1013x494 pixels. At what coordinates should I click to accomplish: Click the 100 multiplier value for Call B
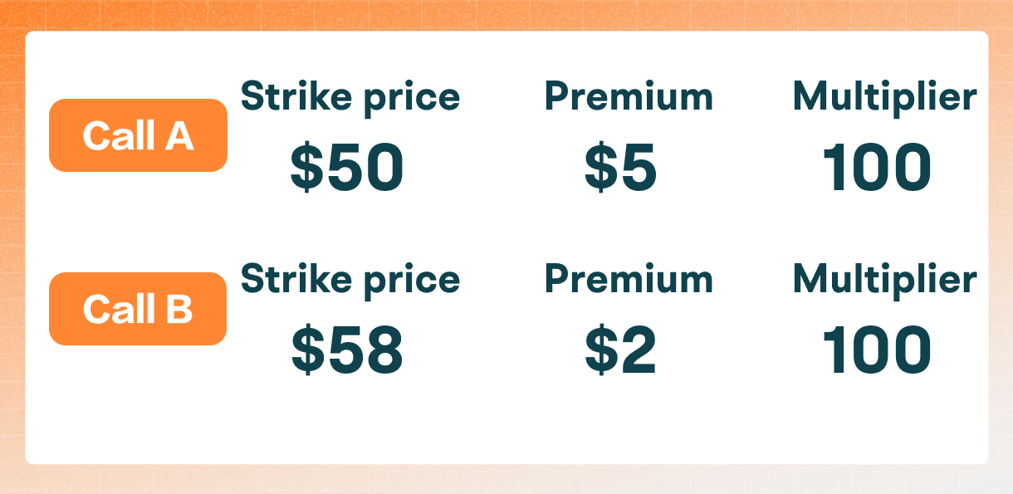pyautogui.click(x=877, y=350)
